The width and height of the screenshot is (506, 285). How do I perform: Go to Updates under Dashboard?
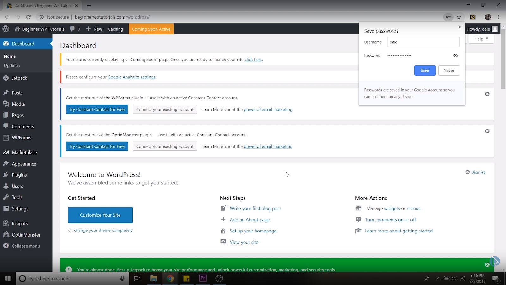[12, 66]
